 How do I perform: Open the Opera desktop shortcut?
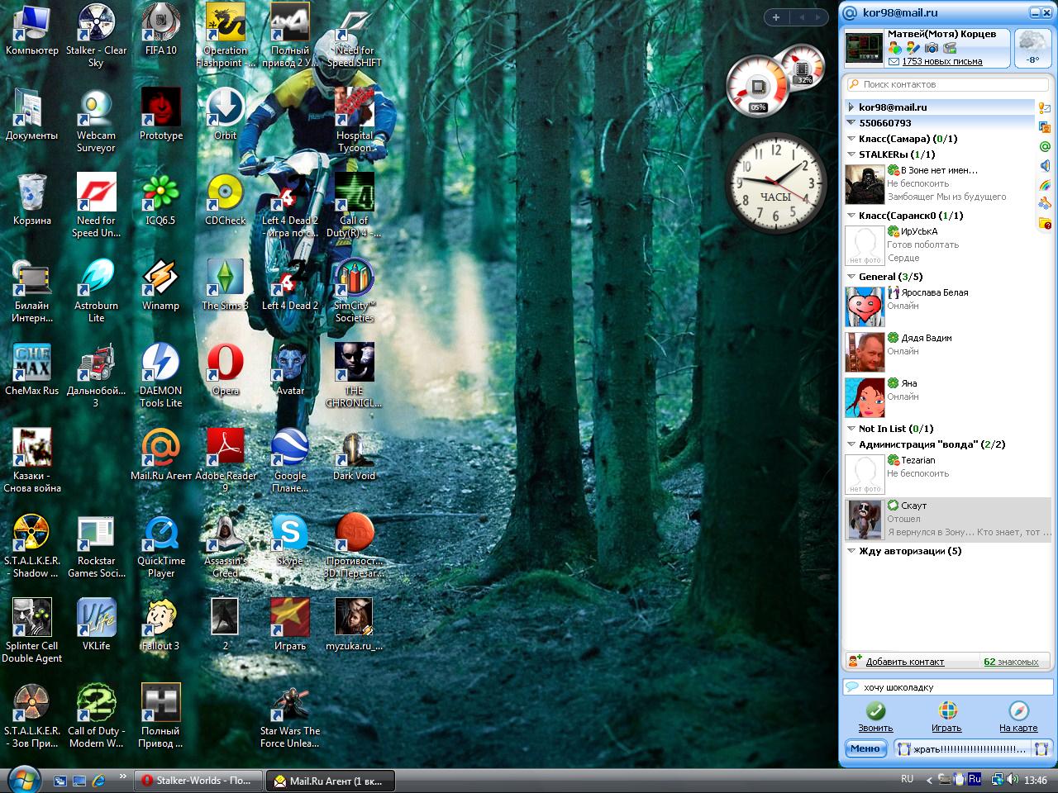225,369
